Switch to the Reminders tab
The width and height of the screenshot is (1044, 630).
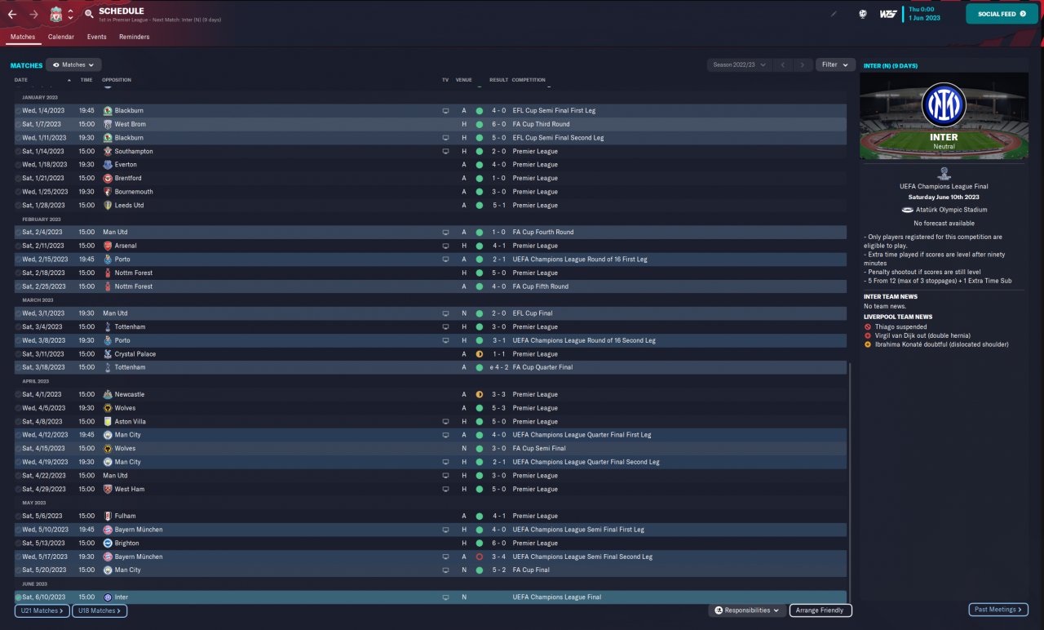pyautogui.click(x=135, y=37)
